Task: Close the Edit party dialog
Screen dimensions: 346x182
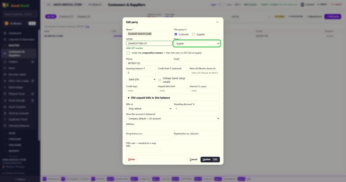Action: pos(217,22)
